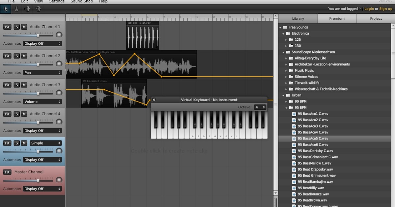Viewport: 395px width, 207px height.
Task: Click the S marker toolbar icon
Action: (27, 9)
